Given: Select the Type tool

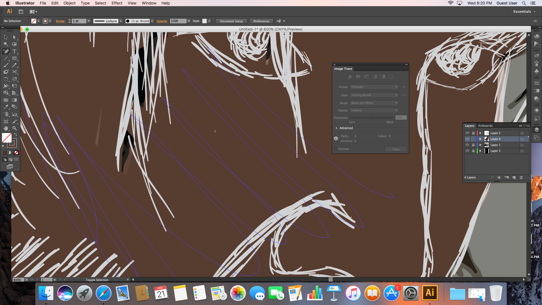Looking at the screenshot, I should coord(14,51).
